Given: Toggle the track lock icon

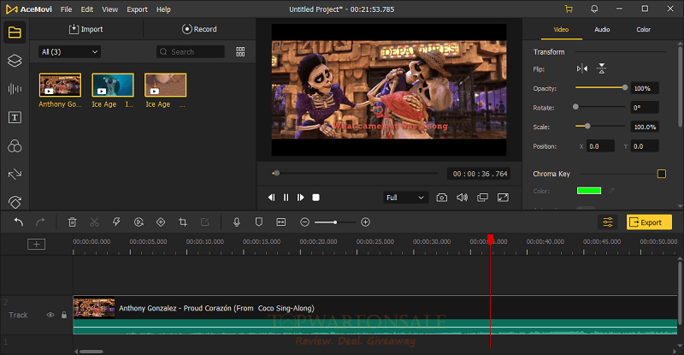Looking at the screenshot, I should [64, 315].
